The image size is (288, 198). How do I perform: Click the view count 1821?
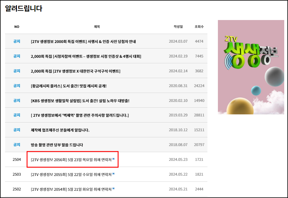[199, 174]
